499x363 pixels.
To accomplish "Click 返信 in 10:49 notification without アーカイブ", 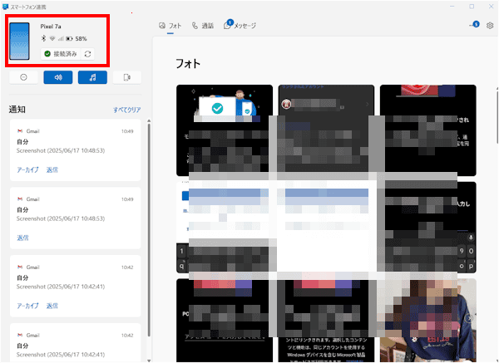I will (22, 238).
